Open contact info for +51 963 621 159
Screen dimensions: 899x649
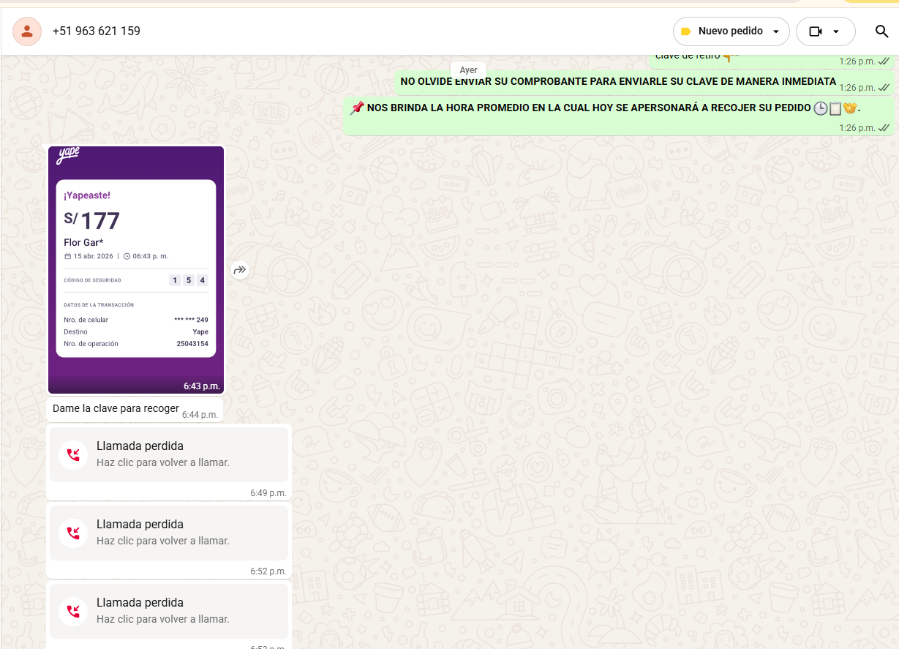coord(97,31)
